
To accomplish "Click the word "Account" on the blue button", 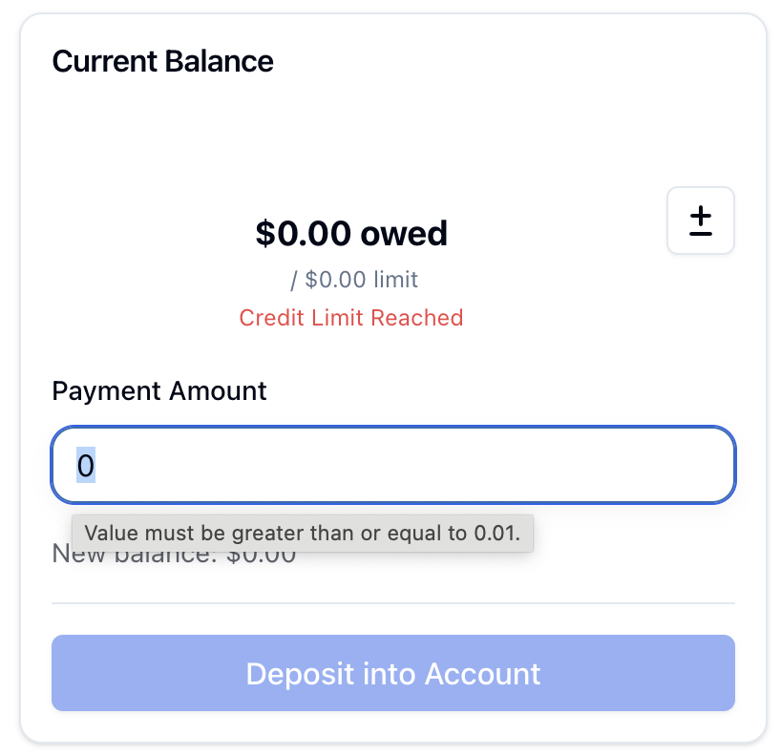I will click(482, 674).
